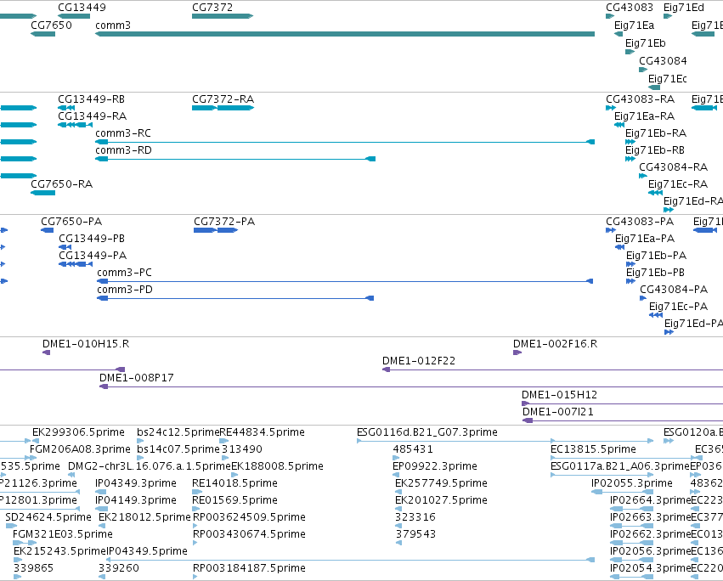Click the Eig71Eb-PB protein label
Viewport: 723px width, 581px height.
pos(655,273)
